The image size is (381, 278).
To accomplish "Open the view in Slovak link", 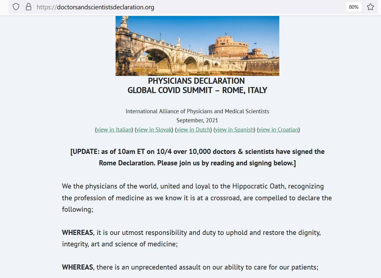I will point(154,130).
